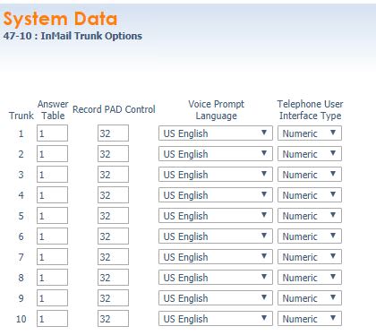The width and height of the screenshot is (376, 335).
Task: Click Answer Table field for trunk 4
Action: click(52, 195)
